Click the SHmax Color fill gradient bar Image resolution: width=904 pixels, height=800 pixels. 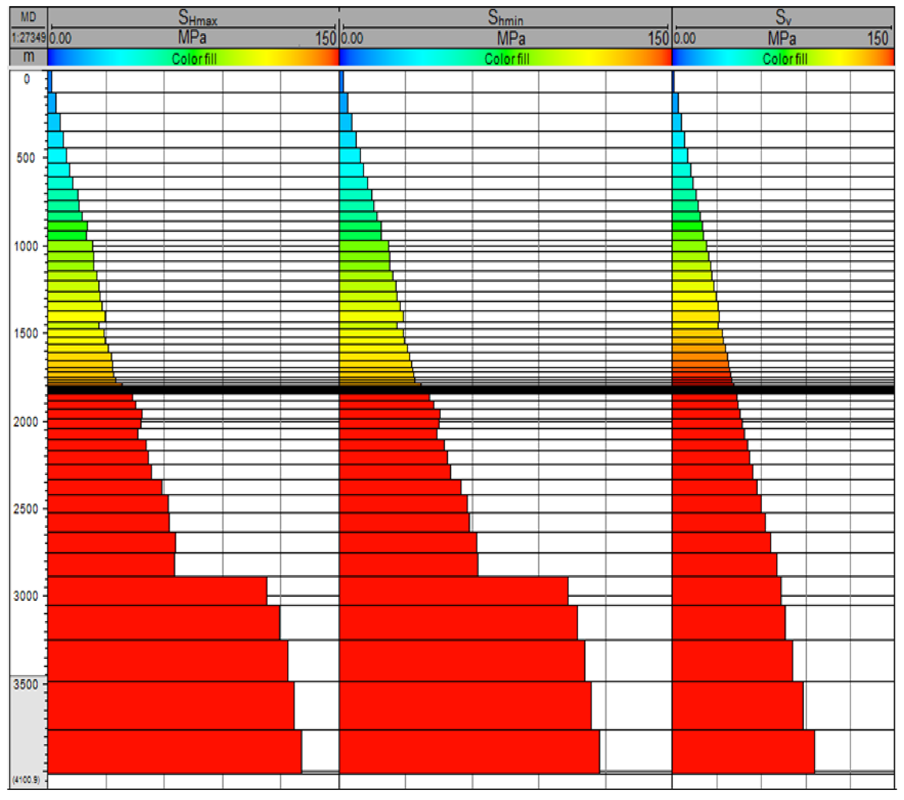(194, 58)
